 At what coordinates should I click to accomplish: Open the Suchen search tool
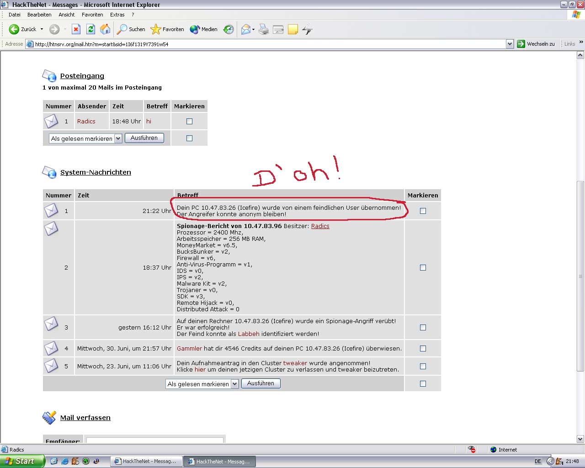tap(131, 29)
